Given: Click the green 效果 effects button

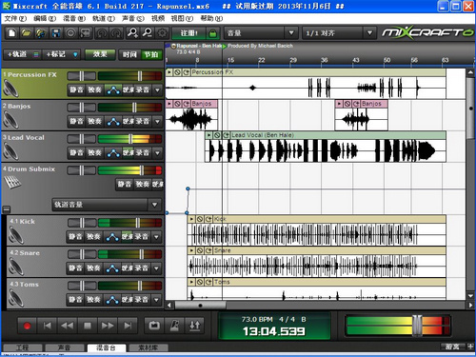Looking at the screenshot, I should point(100,54).
